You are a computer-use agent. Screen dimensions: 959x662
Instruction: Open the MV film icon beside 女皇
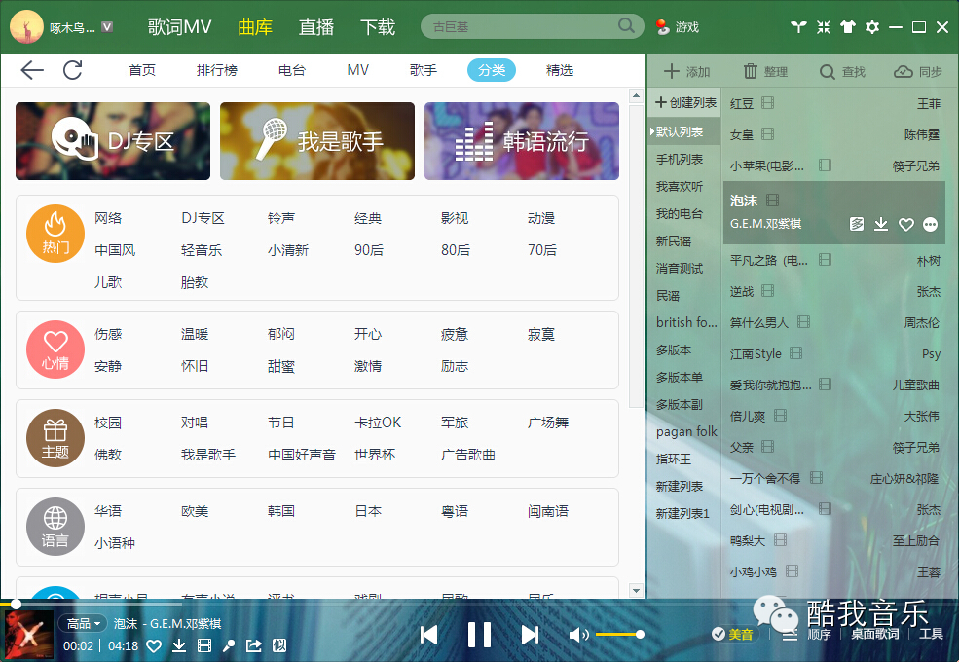(x=767, y=134)
